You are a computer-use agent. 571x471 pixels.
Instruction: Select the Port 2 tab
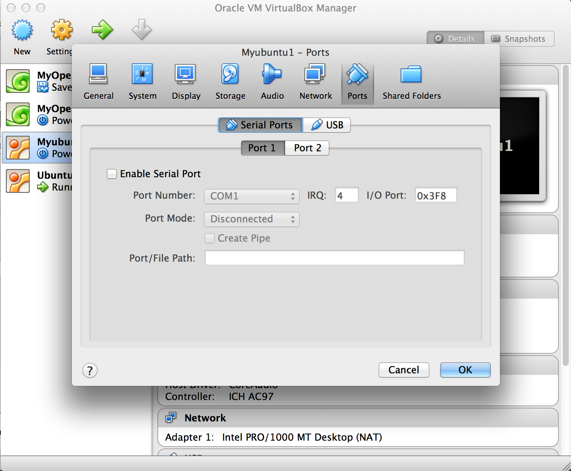(307, 148)
